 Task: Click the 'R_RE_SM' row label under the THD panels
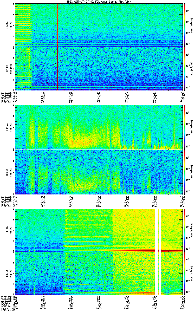(x=5, y=206)
